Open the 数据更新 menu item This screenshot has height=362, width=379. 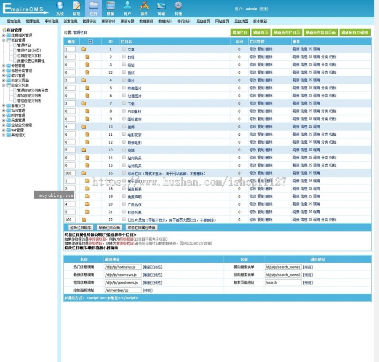tap(146, 21)
